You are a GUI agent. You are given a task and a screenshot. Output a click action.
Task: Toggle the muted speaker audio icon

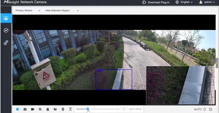55,109
